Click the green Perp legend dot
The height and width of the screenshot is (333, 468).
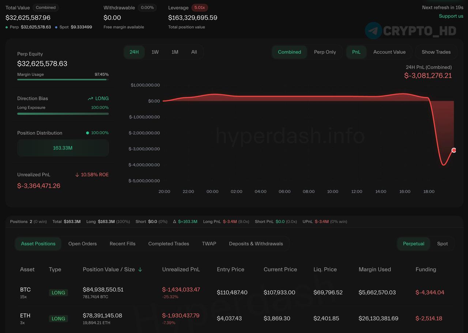(7, 27)
